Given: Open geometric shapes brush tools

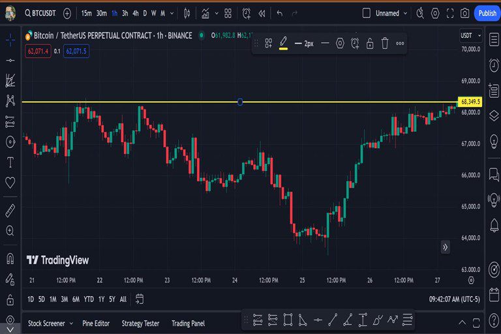Looking at the screenshot, I should pos(10,142).
